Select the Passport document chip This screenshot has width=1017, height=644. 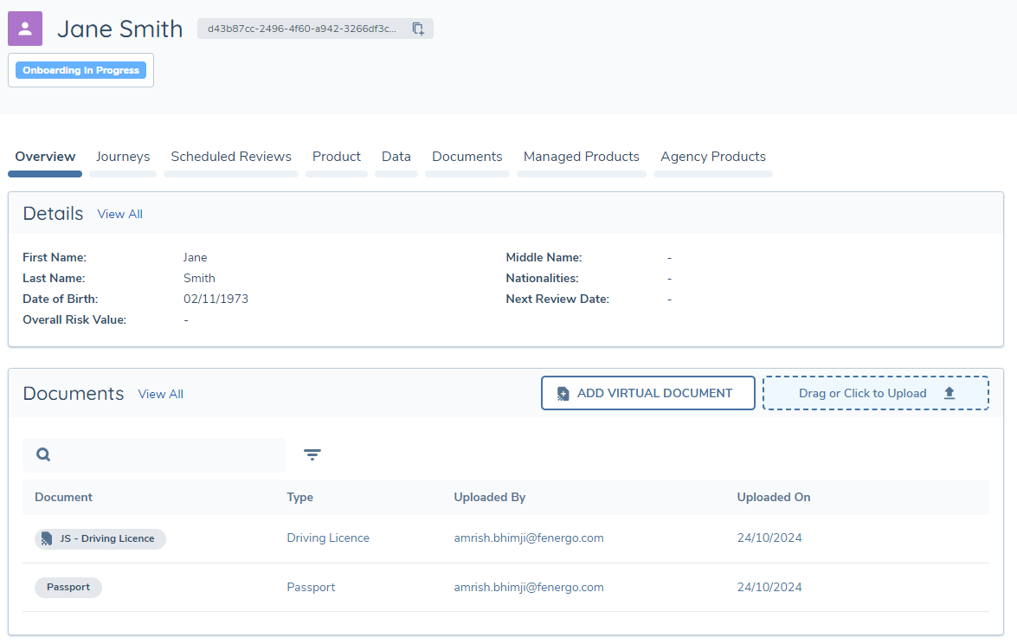[x=68, y=587]
